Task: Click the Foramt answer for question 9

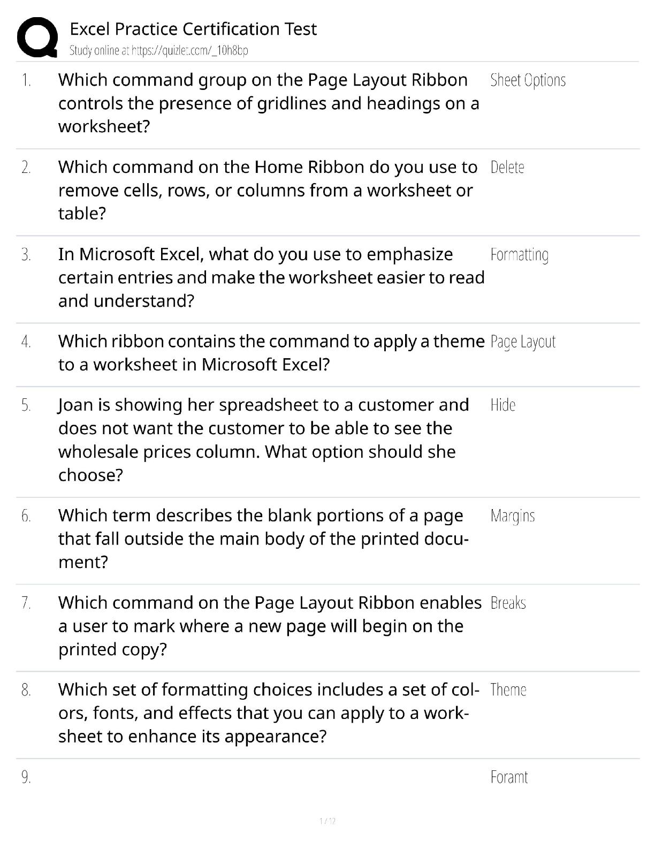Action: click(509, 777)
